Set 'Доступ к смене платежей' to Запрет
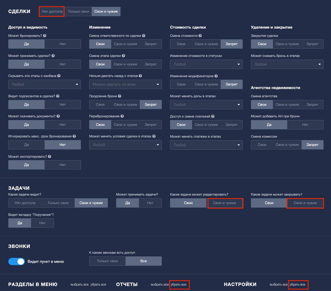331x291 pixels. (x=231, y=125)
